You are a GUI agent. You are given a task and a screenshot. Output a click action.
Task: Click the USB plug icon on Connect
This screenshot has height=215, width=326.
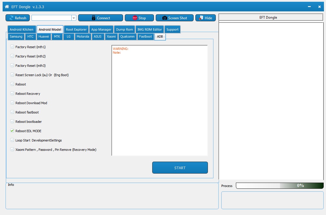94,18
